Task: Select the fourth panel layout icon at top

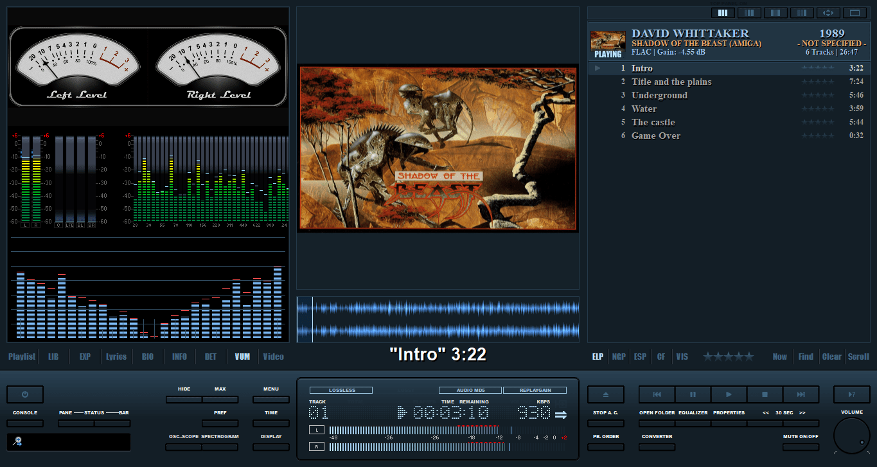Action: [802, 12]
